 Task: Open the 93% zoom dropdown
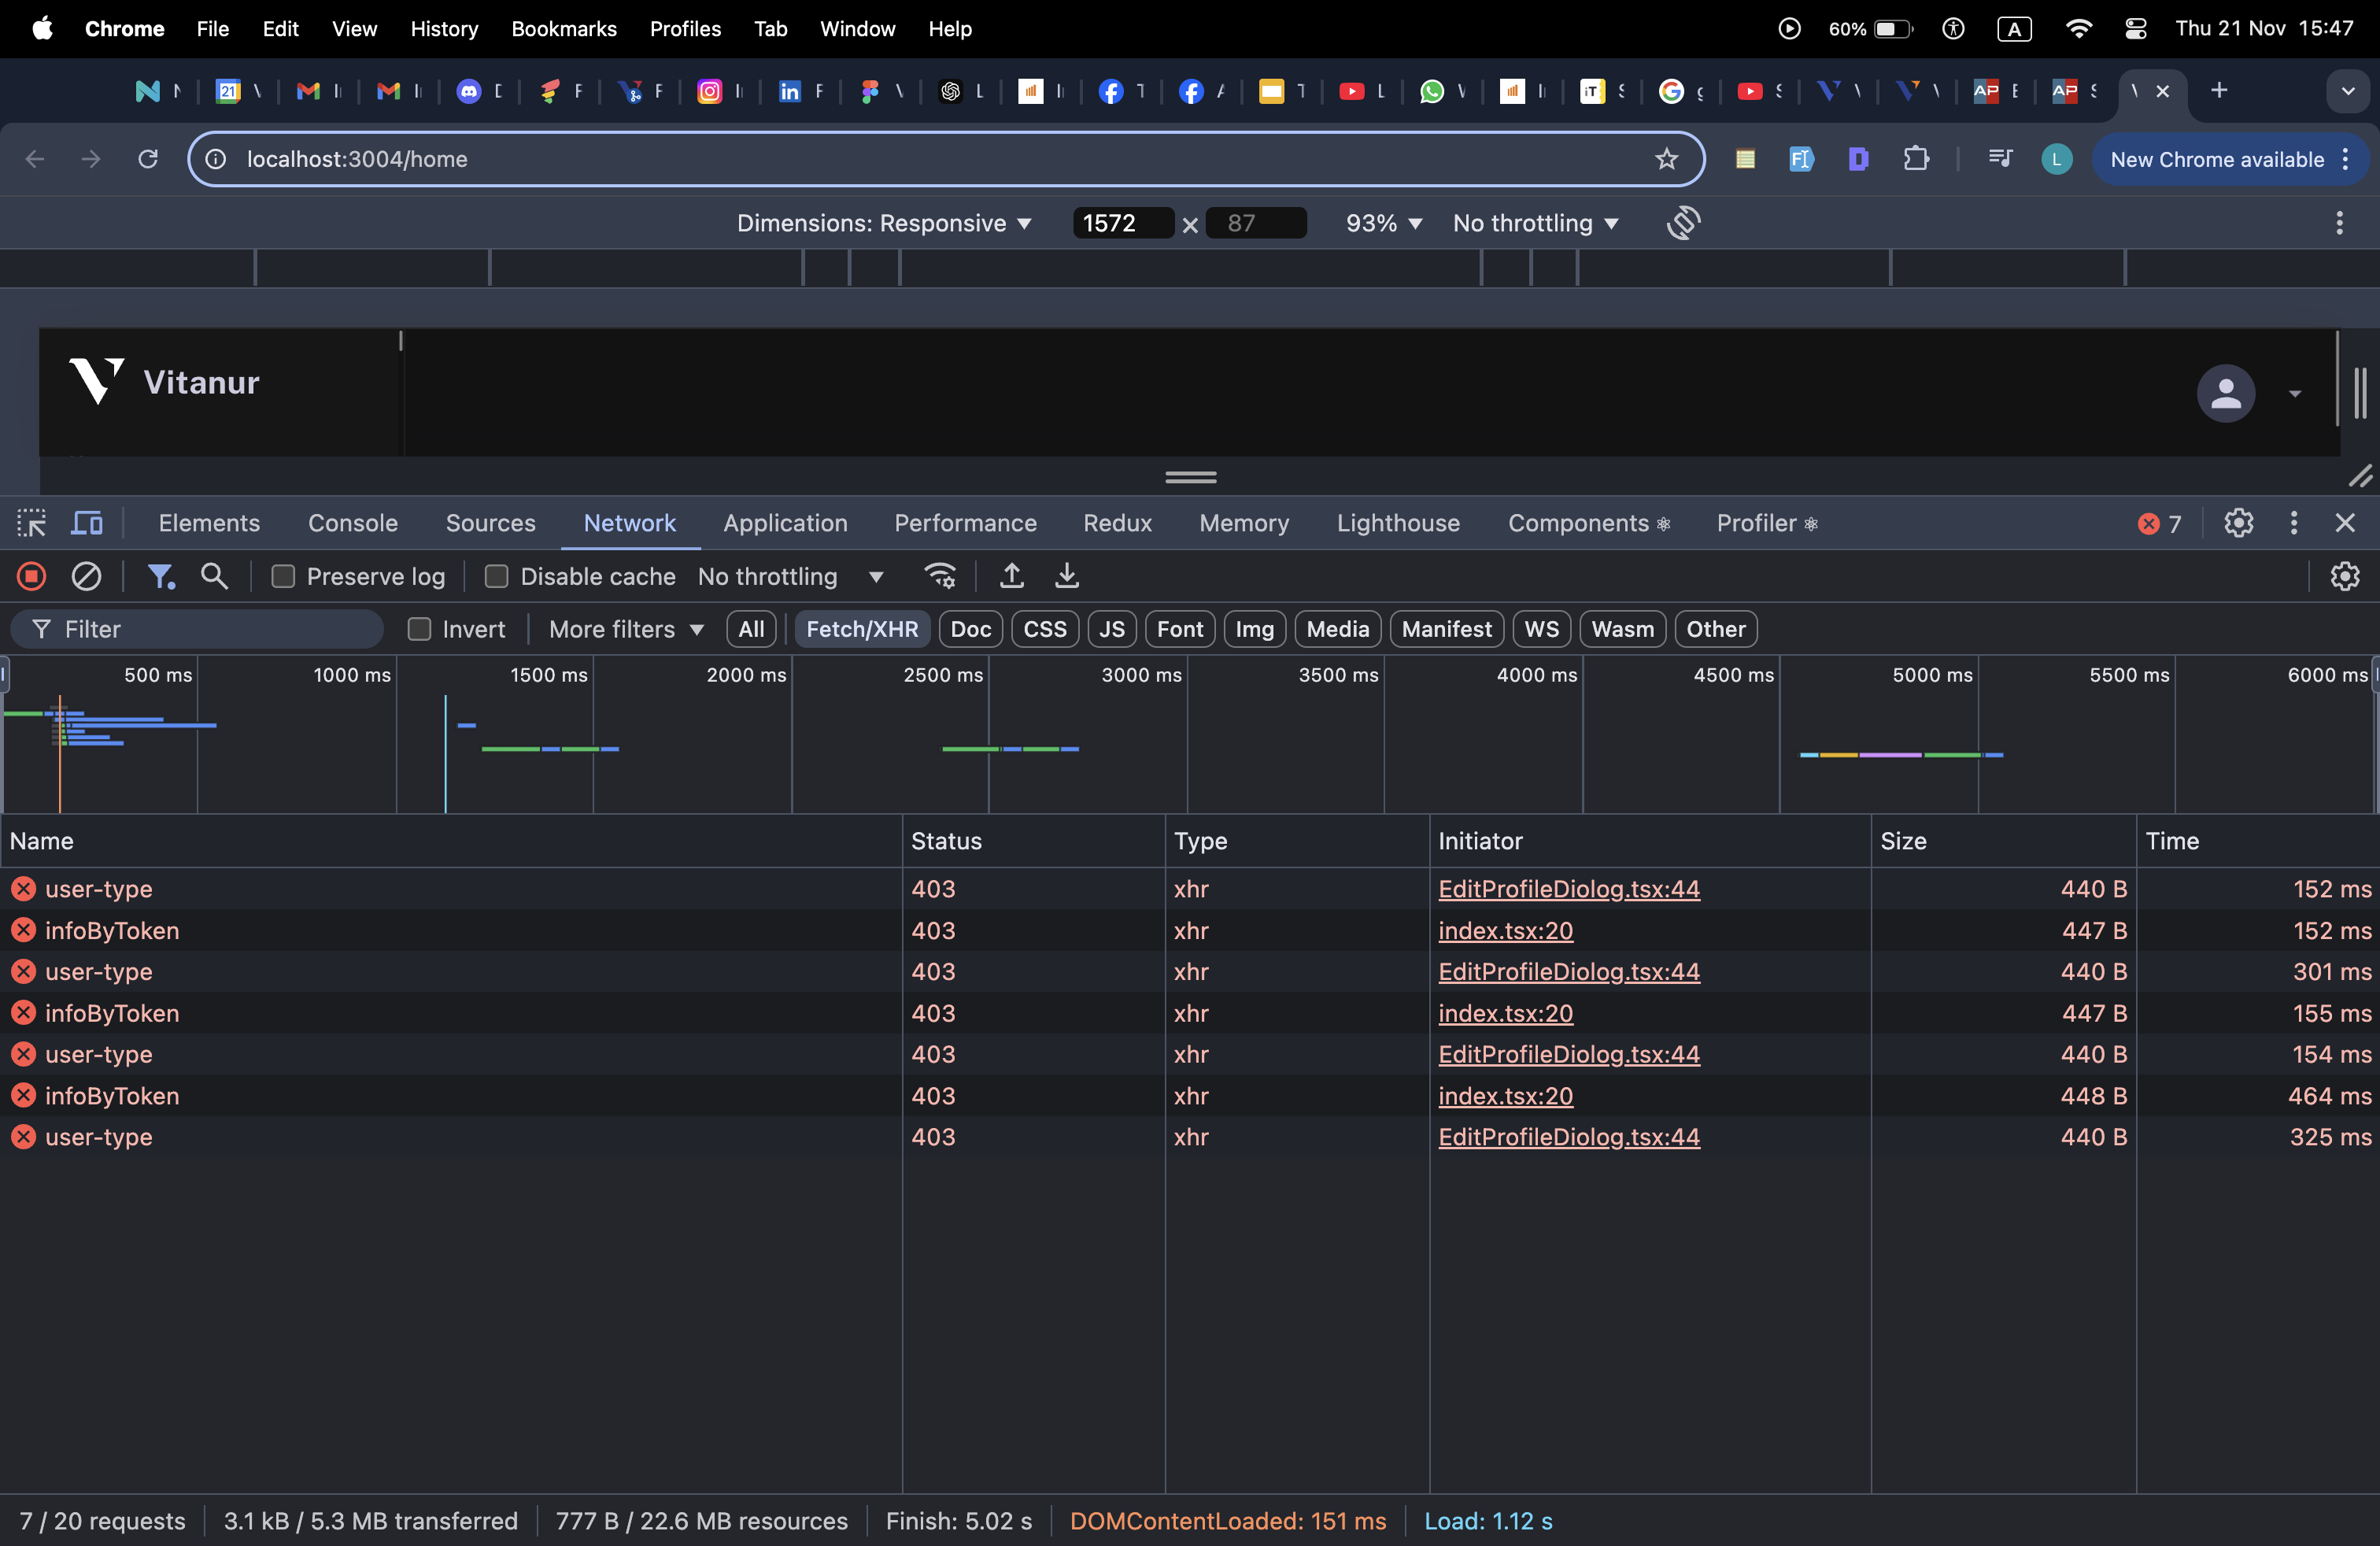(x=1383, y=223)
